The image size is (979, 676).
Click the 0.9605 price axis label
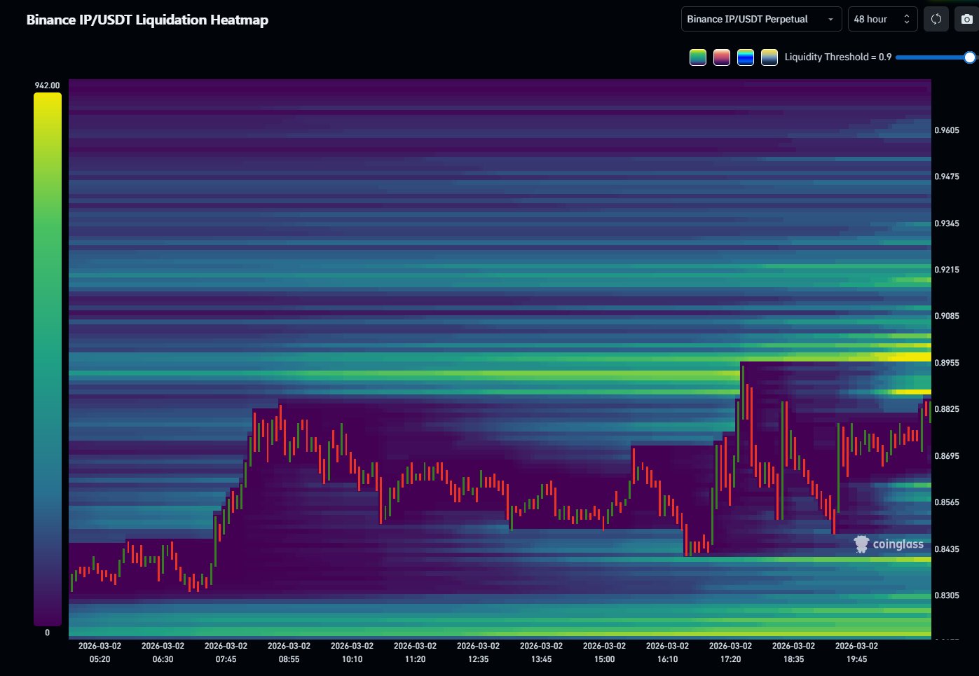947,130
